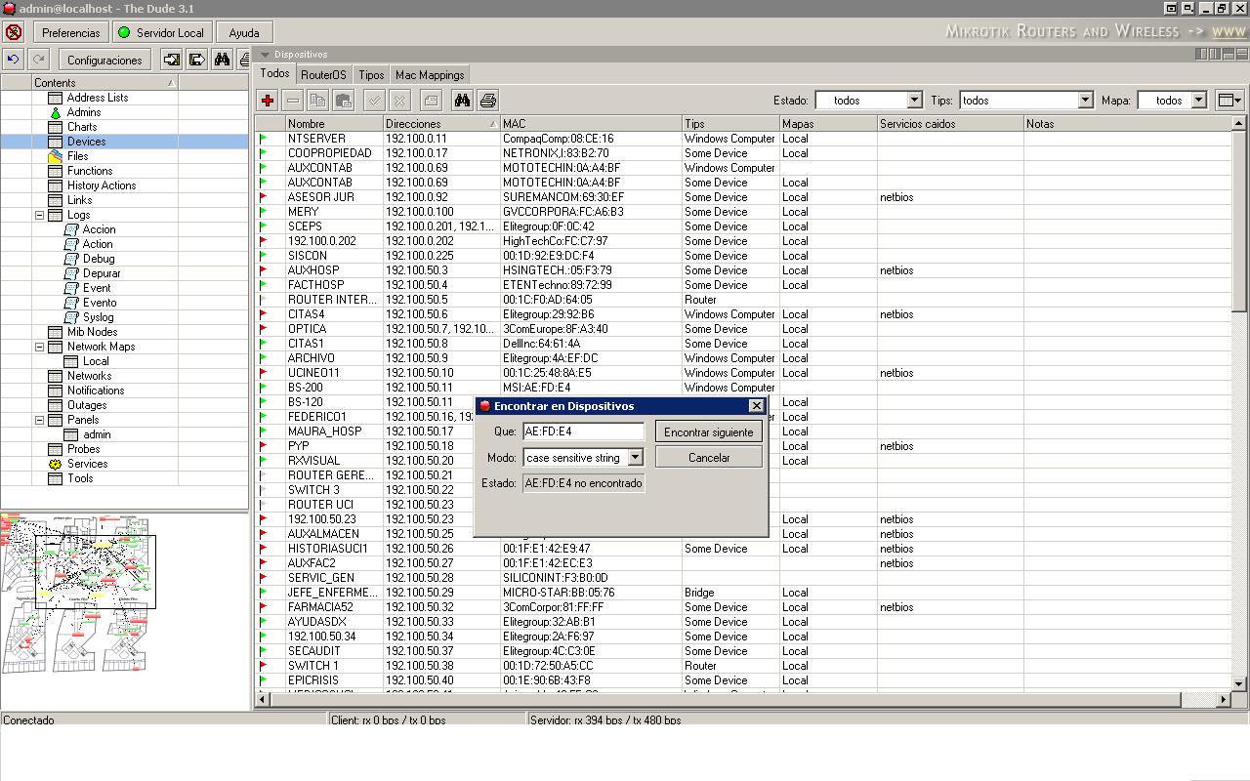The image size is (1250, 781).
Task: Switch to the Mac Mappings tab
Action: [x=430, y=75]
